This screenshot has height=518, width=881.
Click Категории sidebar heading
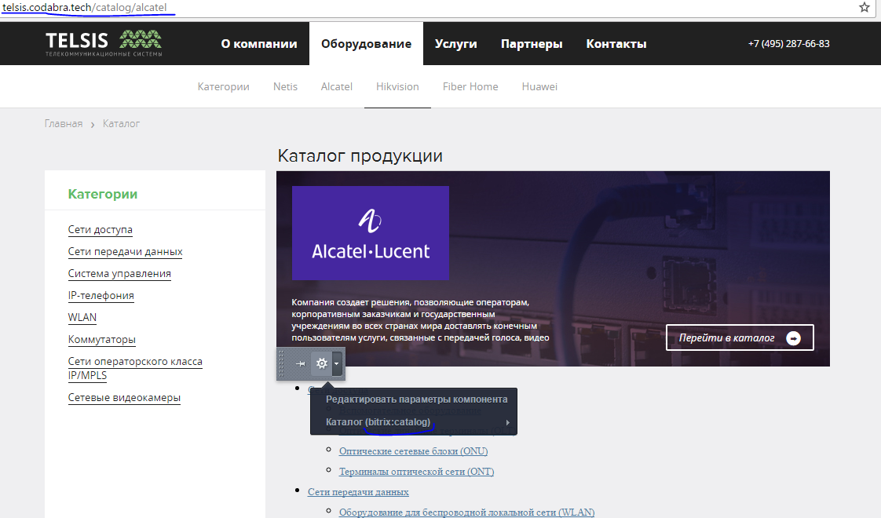click(x=103, y=194)
